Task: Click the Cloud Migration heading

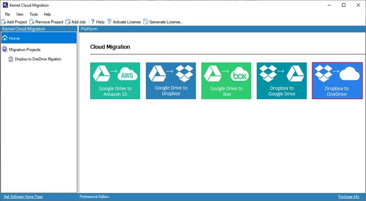Action: tap(110, 47)
